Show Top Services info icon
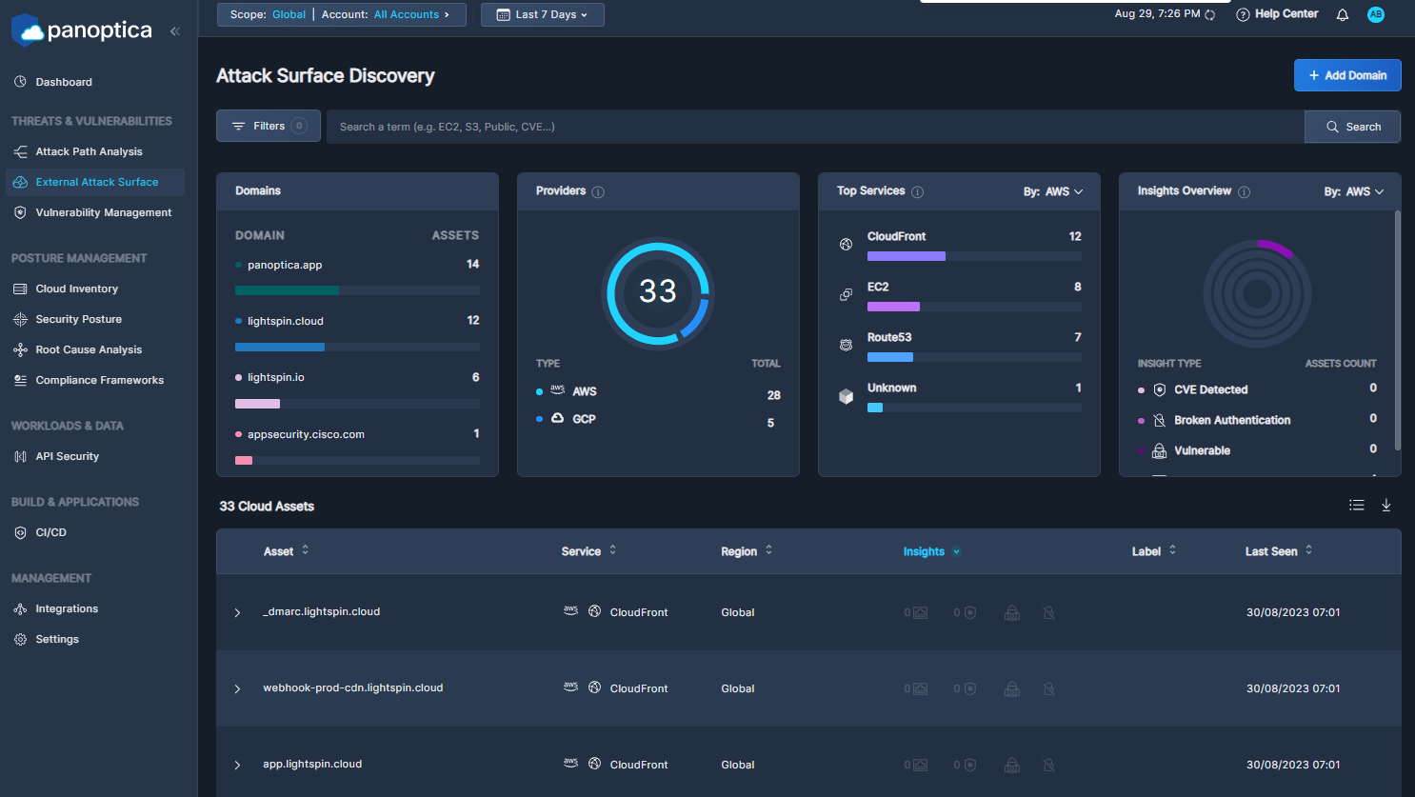Image resolution: width=1415 pixels, height=797 pixels. [918, 192]
